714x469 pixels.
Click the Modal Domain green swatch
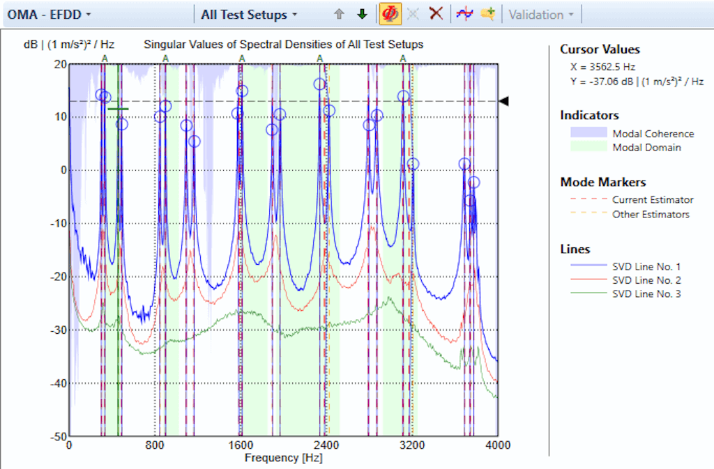(x=588, y=146)
